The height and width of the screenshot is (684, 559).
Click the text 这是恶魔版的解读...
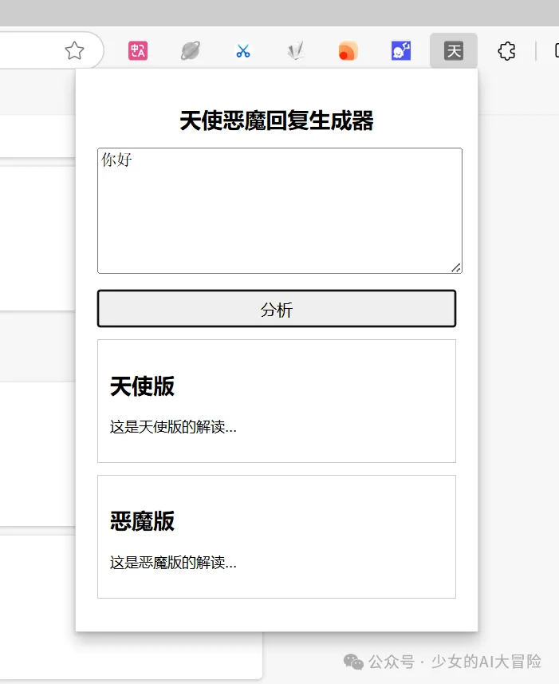(x=173, y=563)
